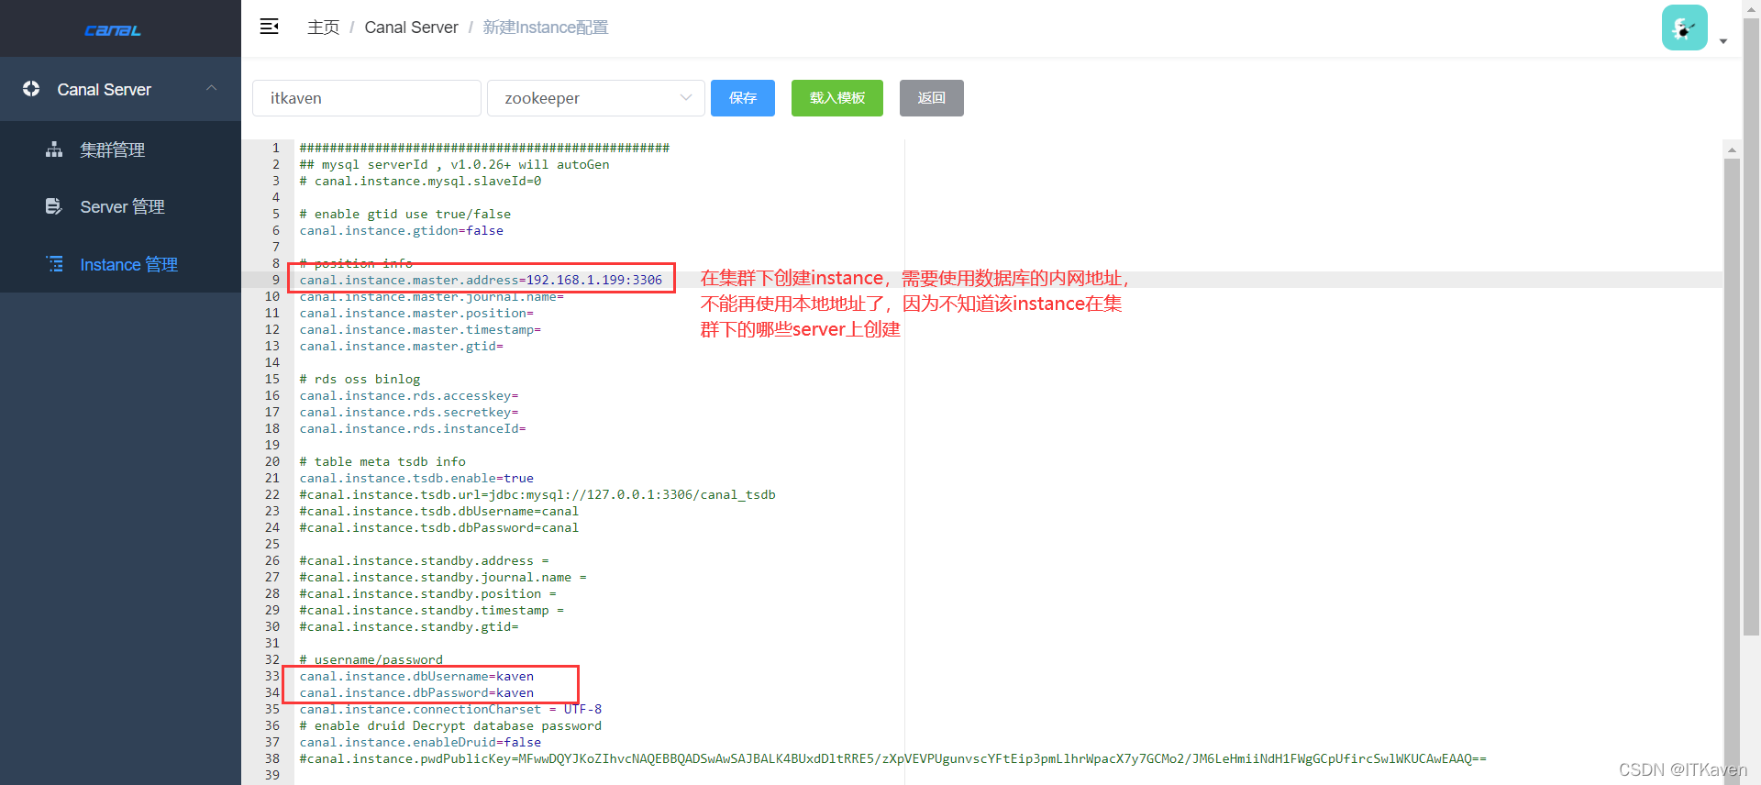The image size is (1761, 785).
Task: Click the editor scroll-up arrow
Action: click(x=1732, y=149)
